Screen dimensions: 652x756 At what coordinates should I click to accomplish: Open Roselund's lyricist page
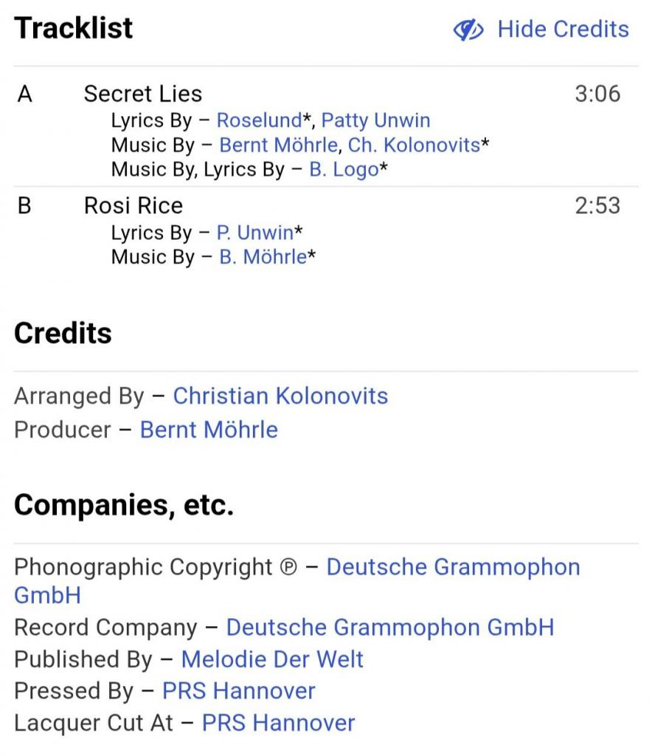click(259, 120)
